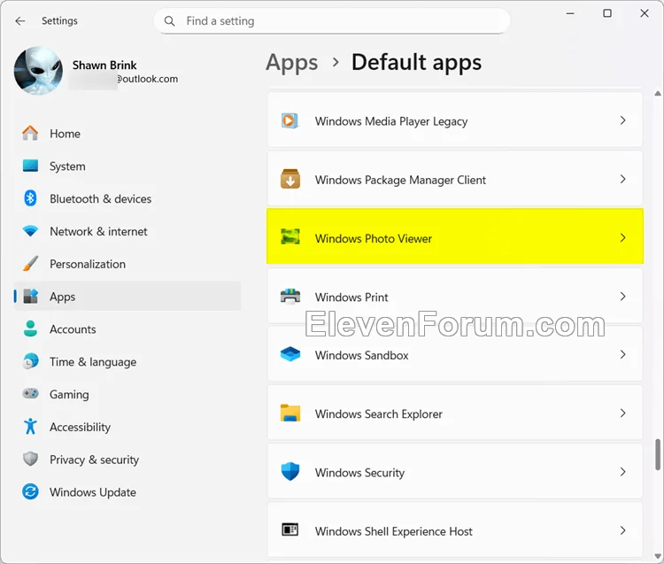The width and height of the screenshot is (664, 564).
Task: Click the Windows Sandbox icon
Action: tap(290, 354)
